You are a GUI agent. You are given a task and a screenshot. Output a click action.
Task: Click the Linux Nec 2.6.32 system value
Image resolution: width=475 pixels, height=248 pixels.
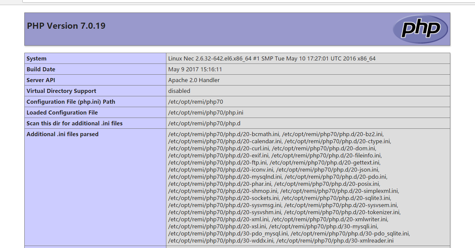[272, 58]
